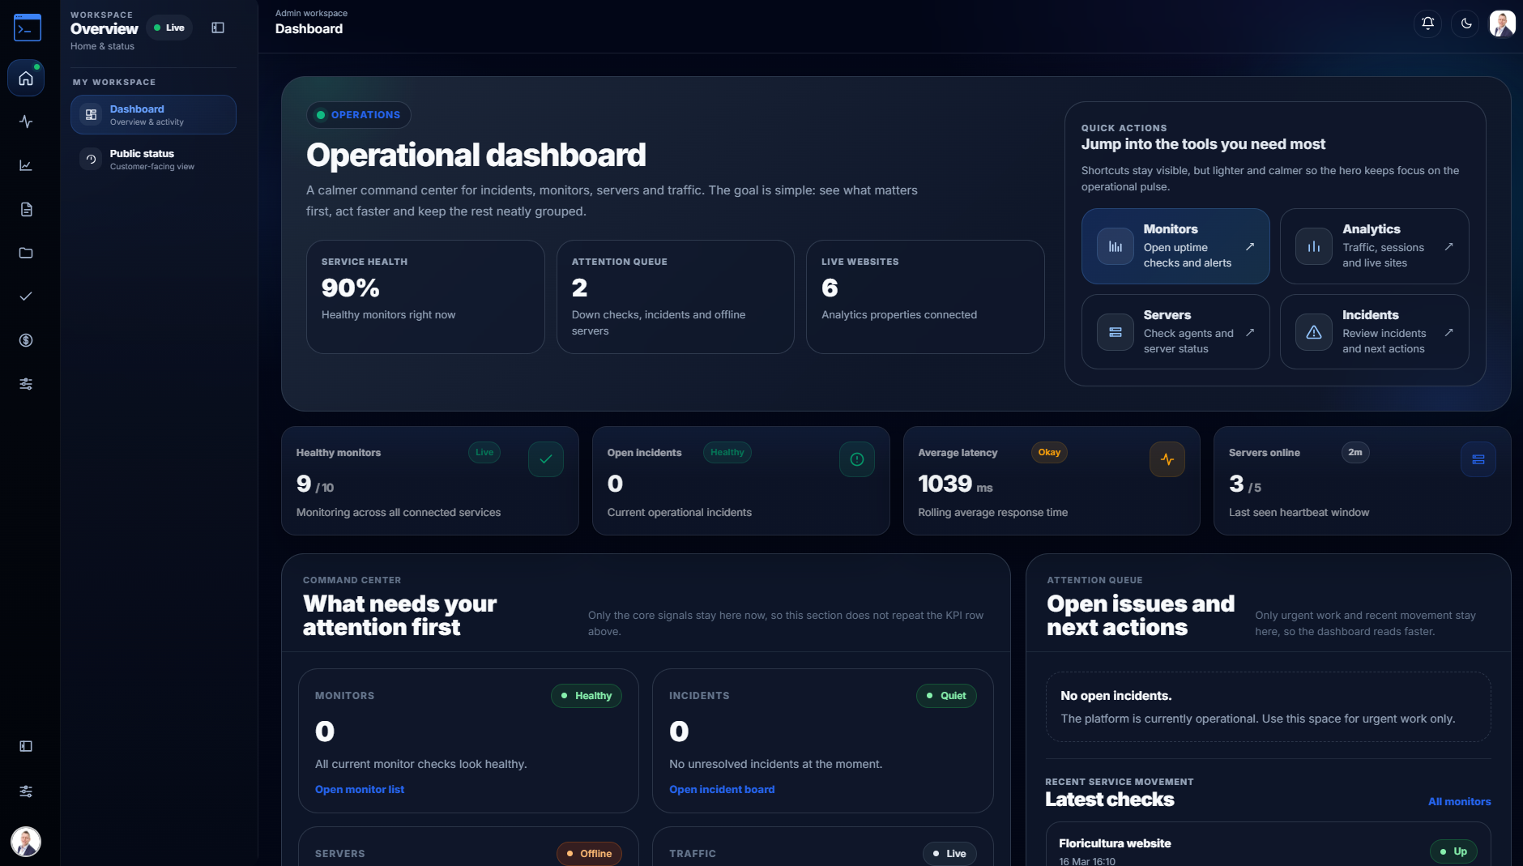1523x866 pixels.
Task: Select the Dashboard item under My Workspace
Action: coord(152,114)
